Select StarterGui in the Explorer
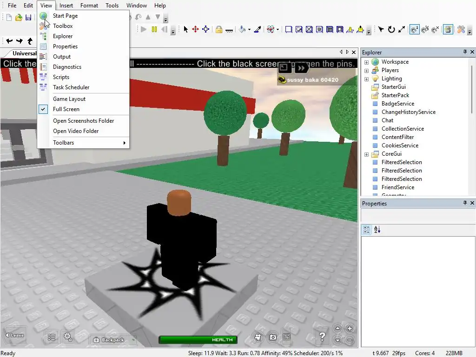Screen dimensions: 476x357 tap(393, 87)
